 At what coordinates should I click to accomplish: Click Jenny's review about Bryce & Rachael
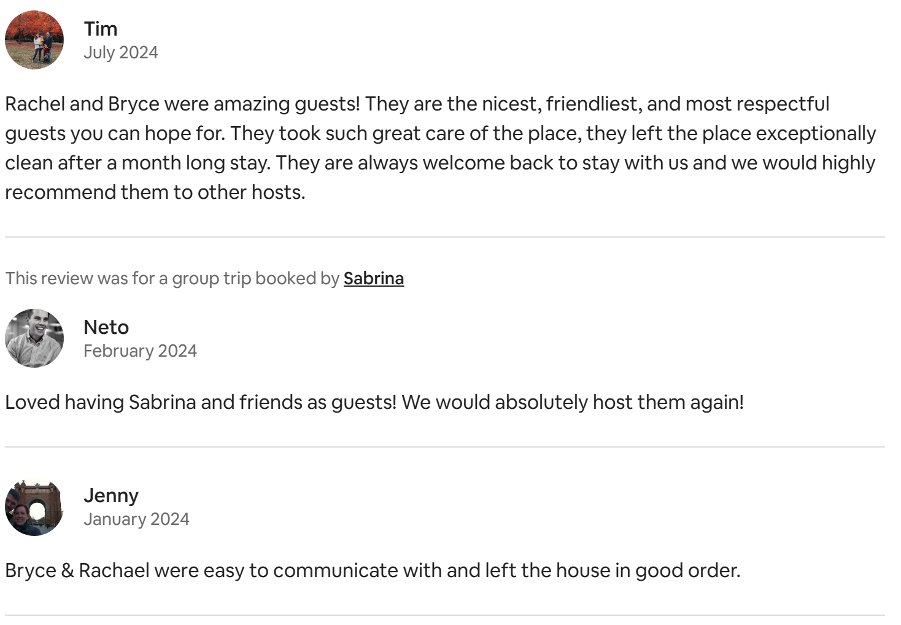(x=373, y=571)
